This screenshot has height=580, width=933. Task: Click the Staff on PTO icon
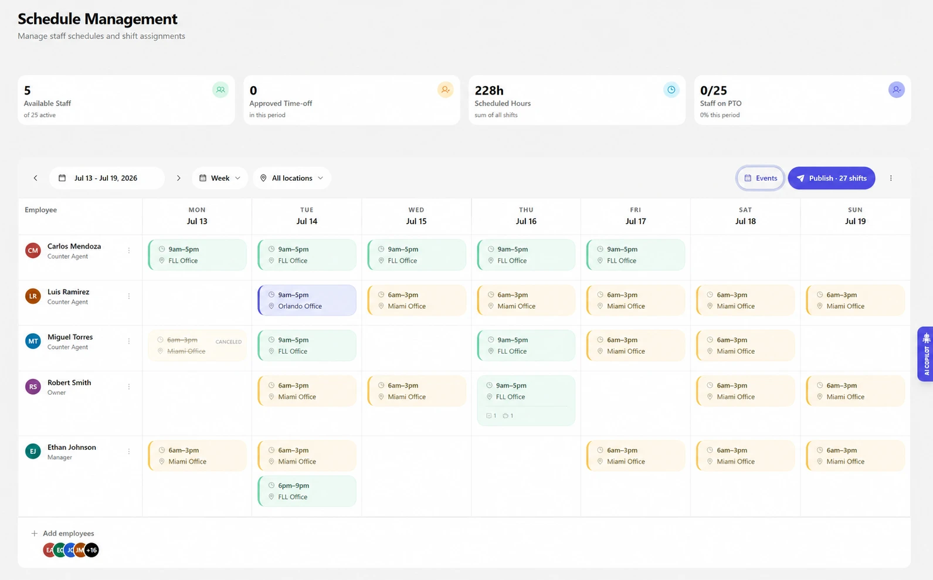897,90
